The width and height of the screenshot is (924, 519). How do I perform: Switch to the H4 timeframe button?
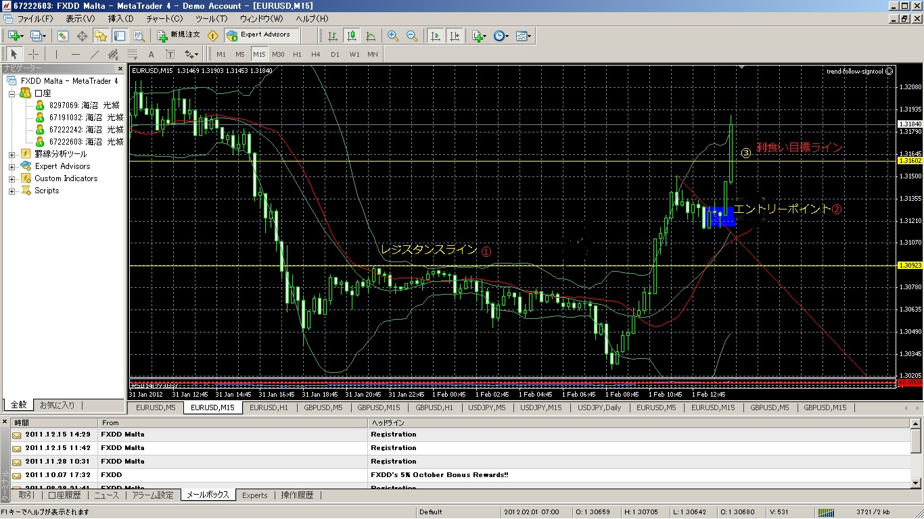point(316,54)
